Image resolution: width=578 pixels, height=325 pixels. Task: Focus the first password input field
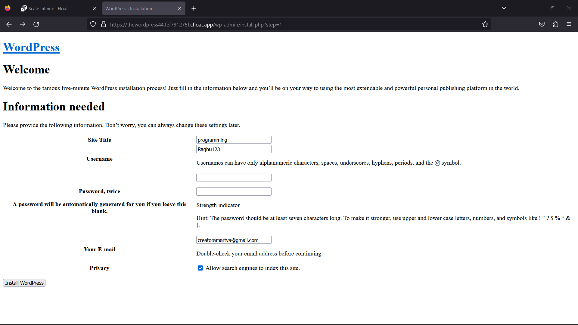(x=234, y=178)
